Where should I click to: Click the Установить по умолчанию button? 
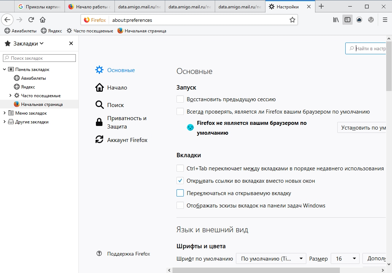click(362, 127)
